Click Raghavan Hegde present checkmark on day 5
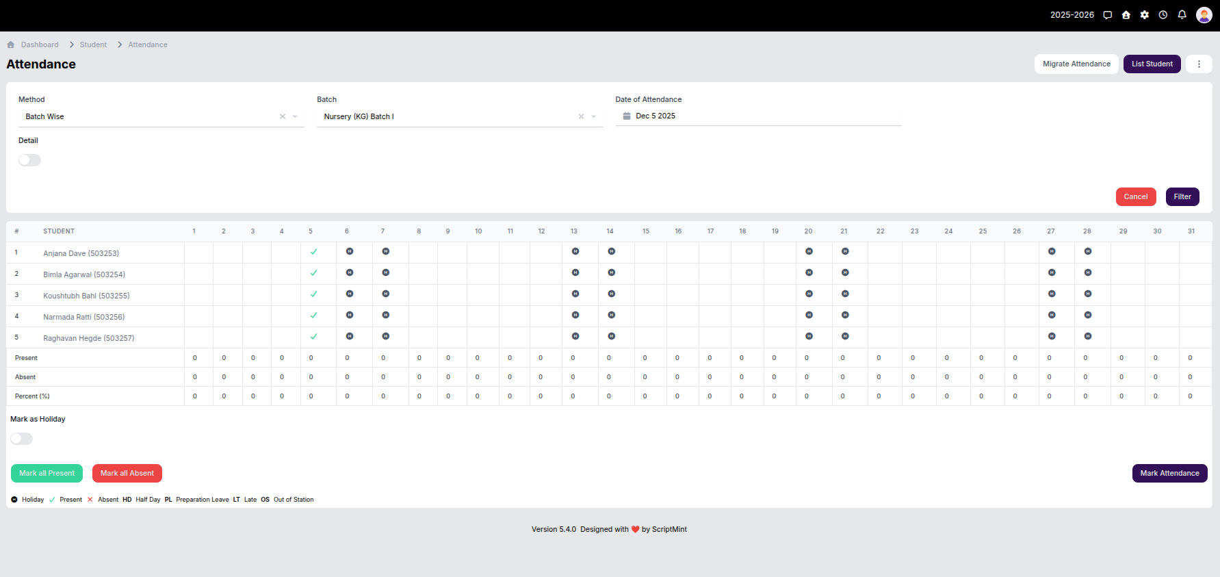Screen dimensions: 1220x577 pos(313,337)
